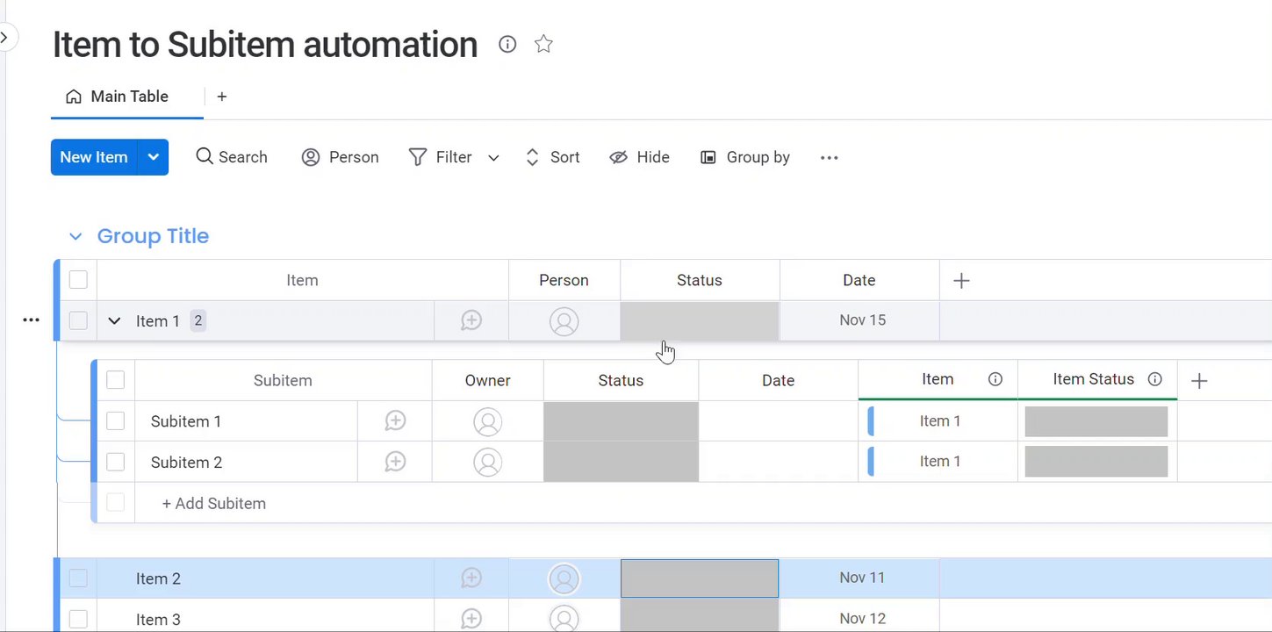Click the New Item button

click(94, 157)
